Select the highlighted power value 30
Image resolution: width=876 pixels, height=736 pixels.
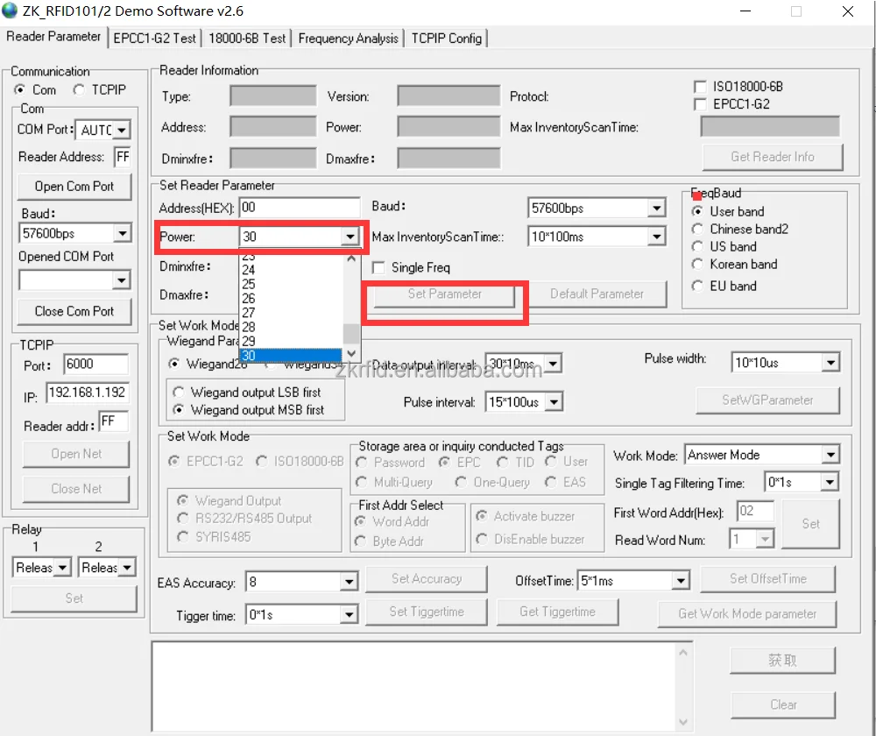pyautogui.click(x=291, y=356)
